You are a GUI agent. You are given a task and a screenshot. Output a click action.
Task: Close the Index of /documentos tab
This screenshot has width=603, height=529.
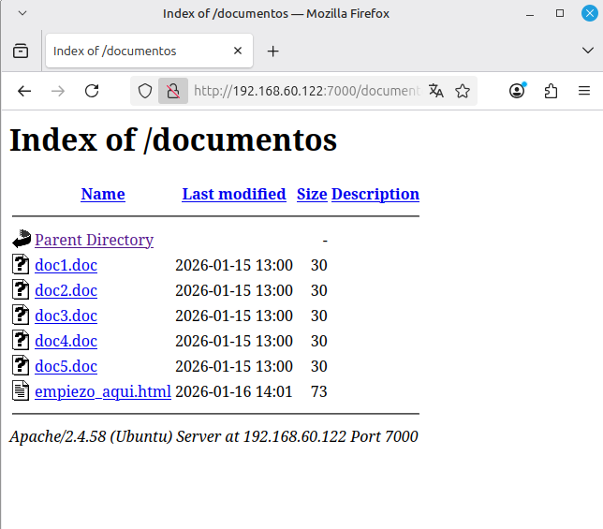point(238,51)
